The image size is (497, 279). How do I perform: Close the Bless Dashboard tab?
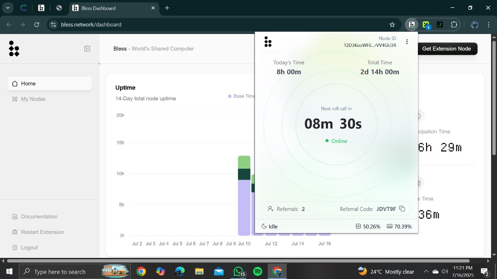(153, 8)
